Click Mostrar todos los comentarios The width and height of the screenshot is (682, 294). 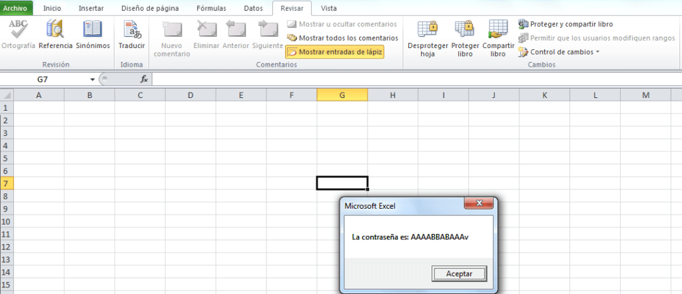click(x=343, y=38)
